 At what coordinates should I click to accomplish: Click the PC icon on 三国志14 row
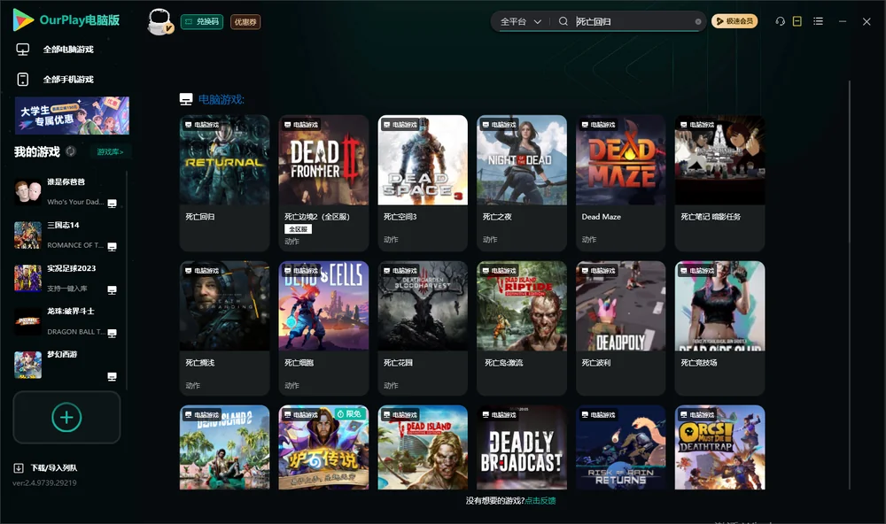point(112,247)
